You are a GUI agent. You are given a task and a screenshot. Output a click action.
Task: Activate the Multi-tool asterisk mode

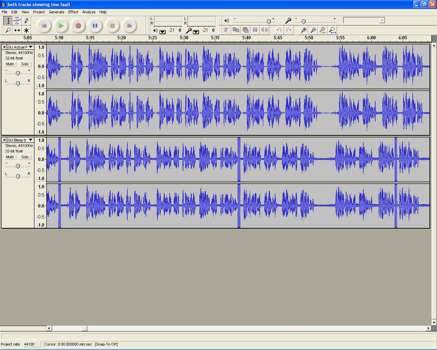pos(26,30)
